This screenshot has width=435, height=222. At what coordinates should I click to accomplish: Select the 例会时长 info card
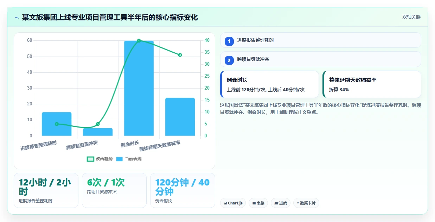pyautogui.click(x=269, y=84)
